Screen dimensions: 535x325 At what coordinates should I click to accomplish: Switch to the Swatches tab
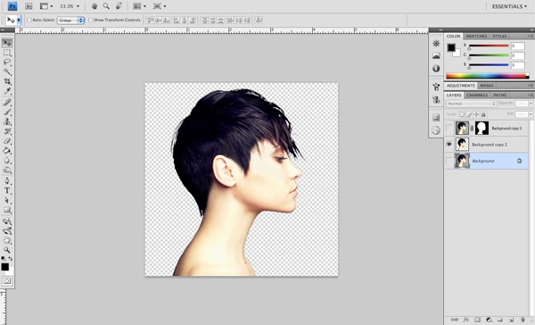pos(476,37)
